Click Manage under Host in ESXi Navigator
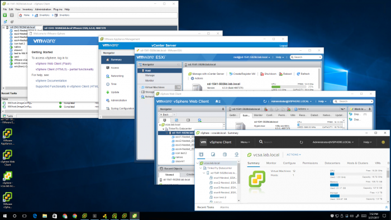Screen dimensions: 391x220 (150, 75)
